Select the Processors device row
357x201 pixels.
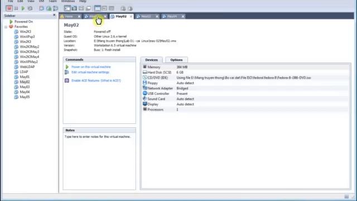pos(245,109)
